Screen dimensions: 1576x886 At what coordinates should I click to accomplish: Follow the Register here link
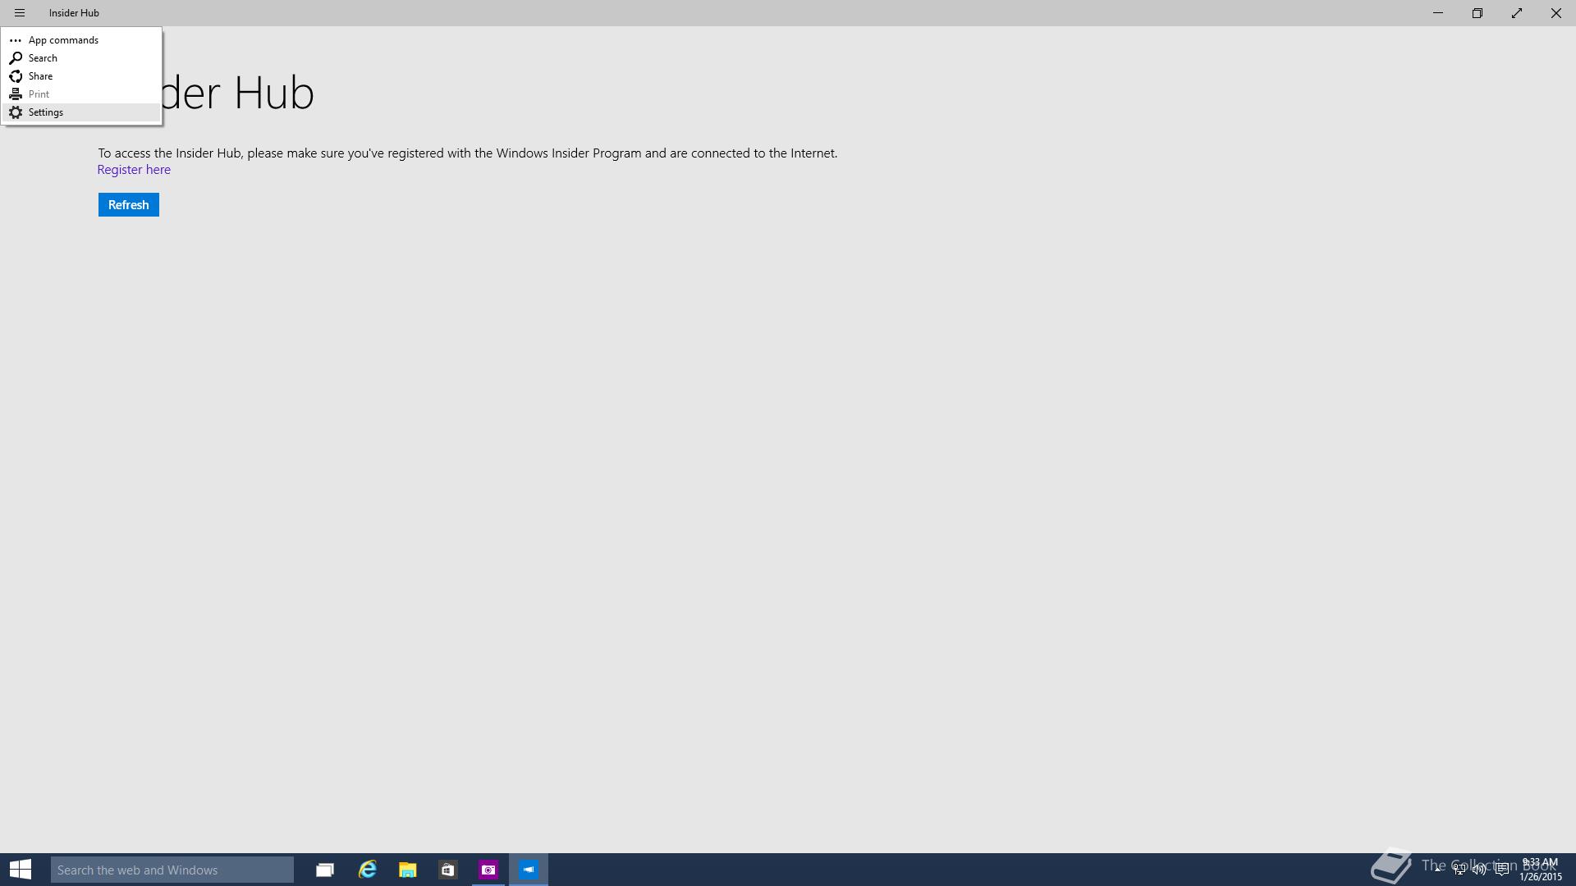coord(134,170)
